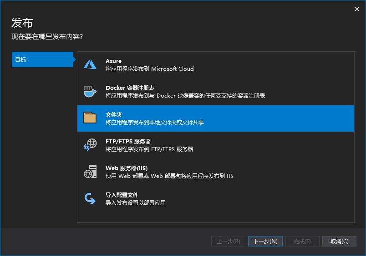
Task: Click the Docker whale icon
Action: pyautogui.click(x=90, y=92)
